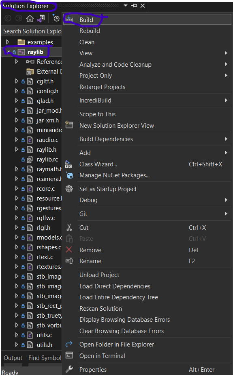
Task: Open the View submenu
Action: [147, 53]
